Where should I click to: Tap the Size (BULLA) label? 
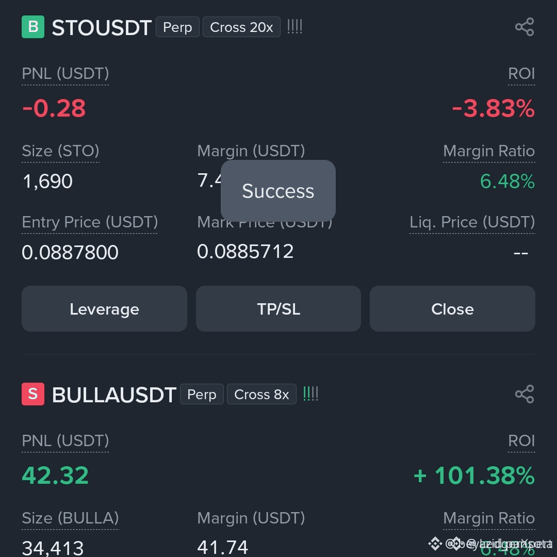[70, 518]
